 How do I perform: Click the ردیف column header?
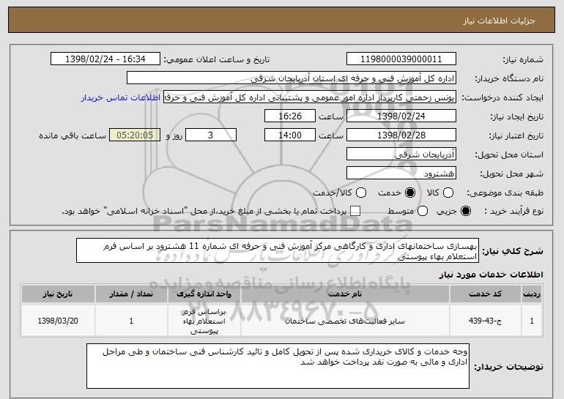point(532,294)
